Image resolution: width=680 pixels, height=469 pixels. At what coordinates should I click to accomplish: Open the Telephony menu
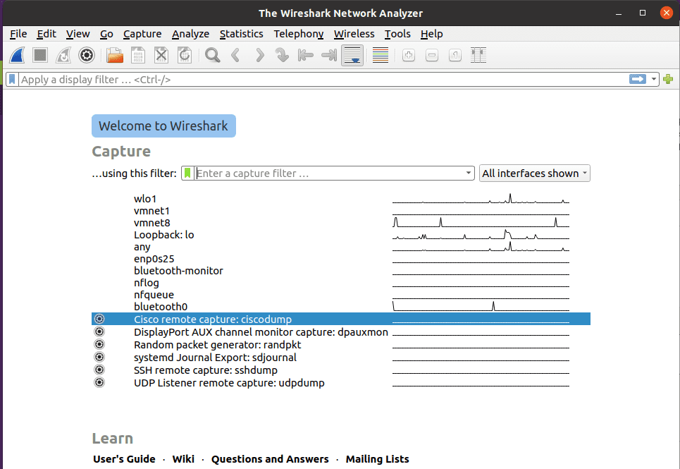[298, 34]
